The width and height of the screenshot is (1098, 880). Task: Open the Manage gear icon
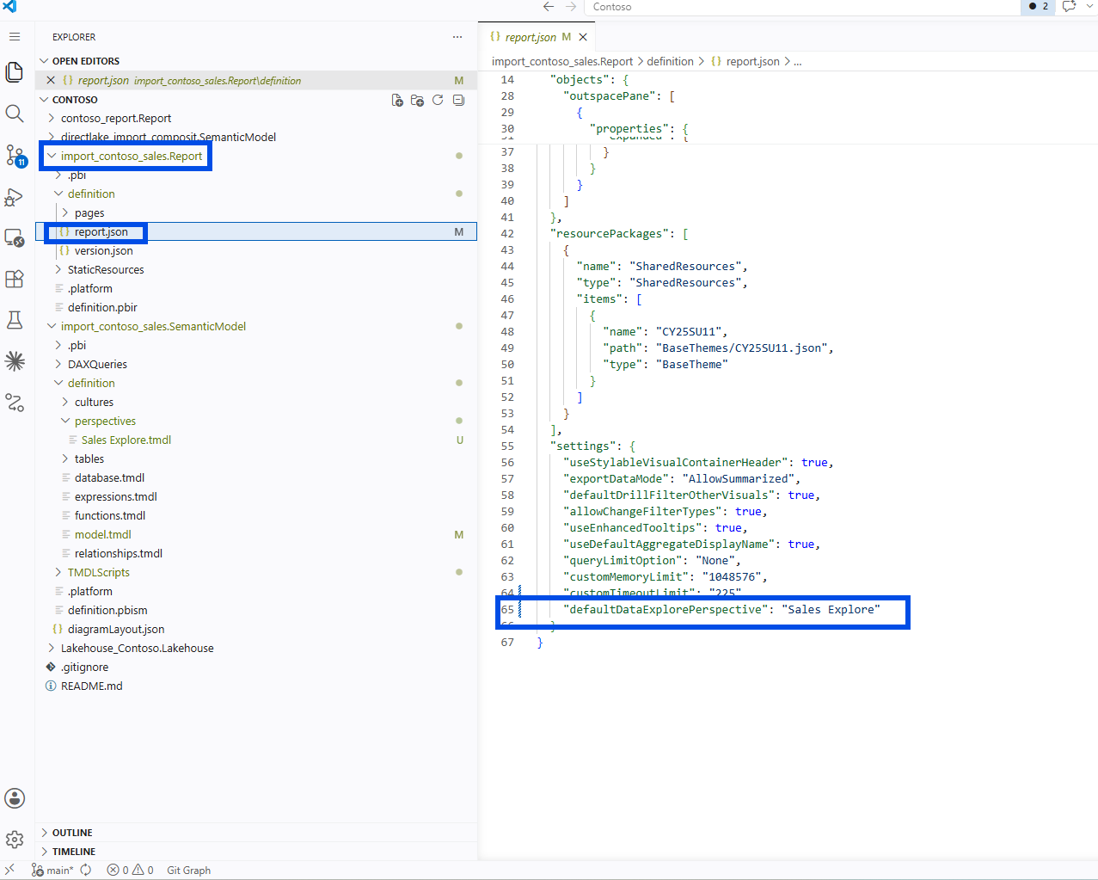click(x=15, y=840)
